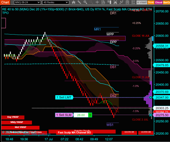The height and width of the screenshot is (142, 170).
Task: Open the chart Properties list icon
Action: pos(133,2)
